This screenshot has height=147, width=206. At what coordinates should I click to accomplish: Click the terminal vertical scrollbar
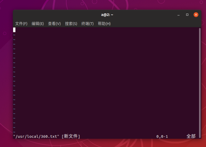tap(200, 83)
